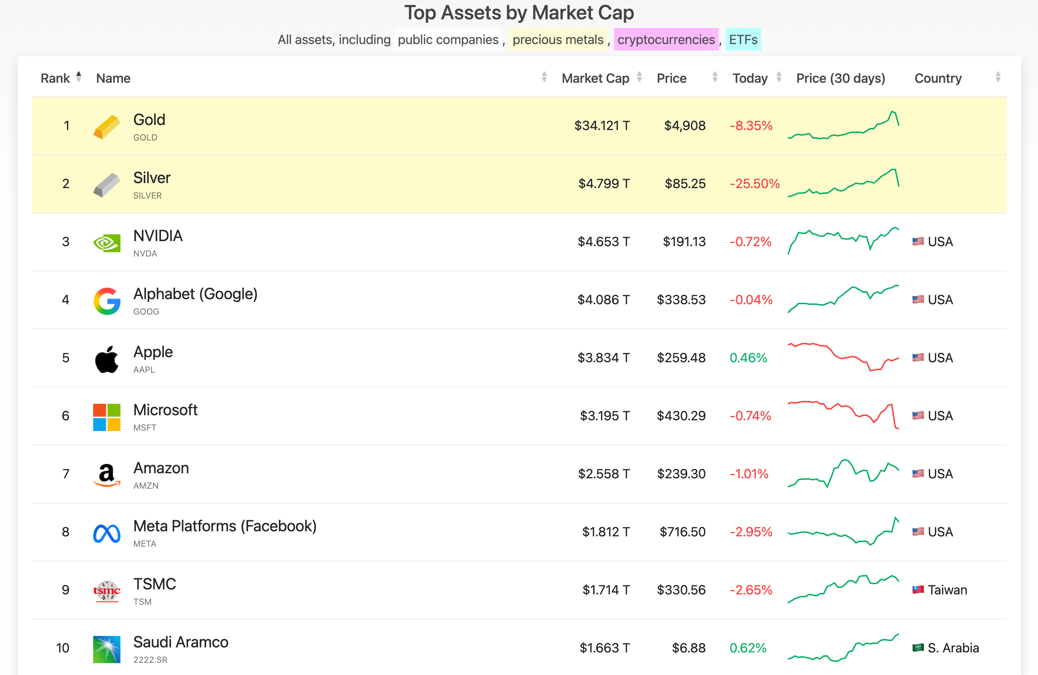Click the Microsoft logo icon
The height and width of the screenshot is (675, 1038).
(106, 417)
